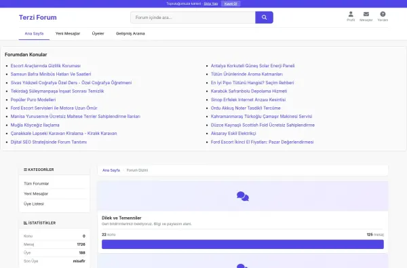
Task: Open the Mesajlar envelope icon
Action: pos(366,16)
